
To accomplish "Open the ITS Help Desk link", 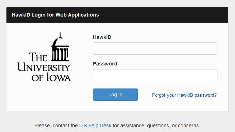I will [x=95, y=126].
